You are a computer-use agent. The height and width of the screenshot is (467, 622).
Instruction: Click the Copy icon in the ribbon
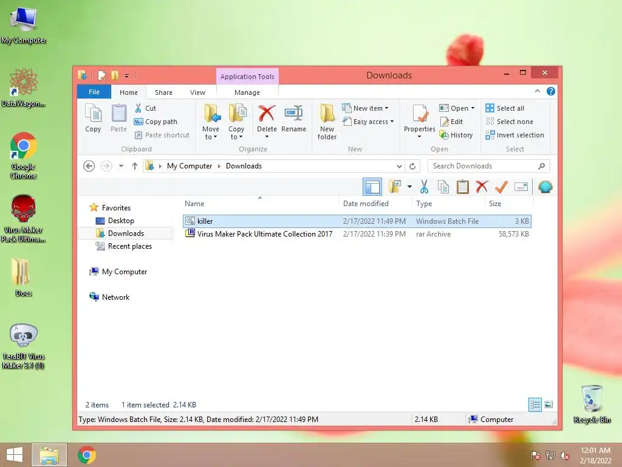click(93, 118)
